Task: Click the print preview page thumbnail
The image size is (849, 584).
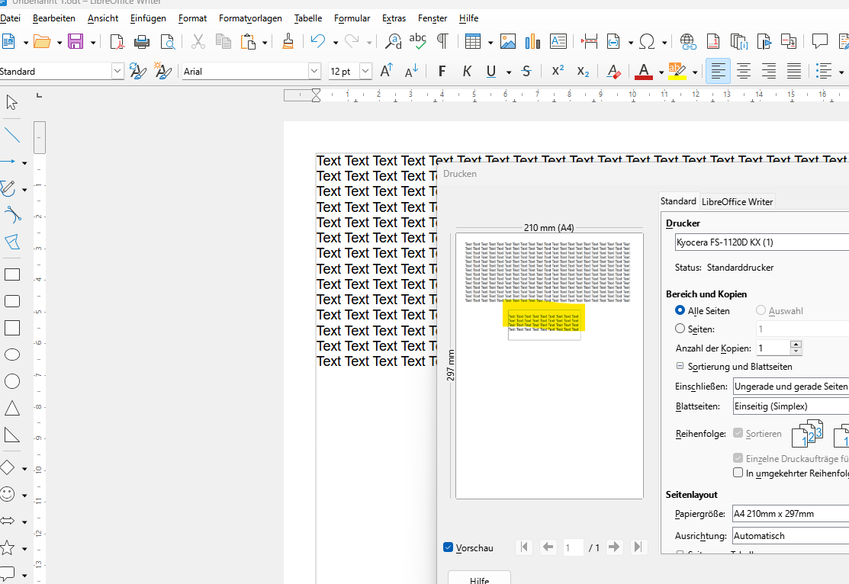Action: [x=549, y=366]
